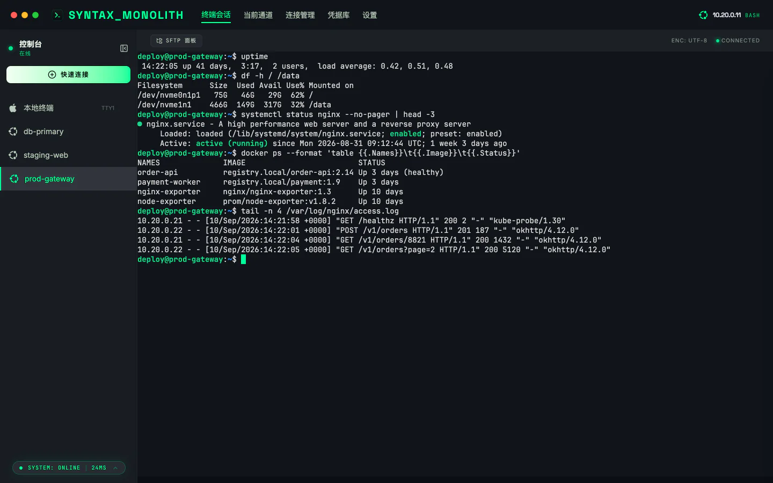Open the 当前通道 tab
This screenshot has width=773, height=483.
point(258,15)
